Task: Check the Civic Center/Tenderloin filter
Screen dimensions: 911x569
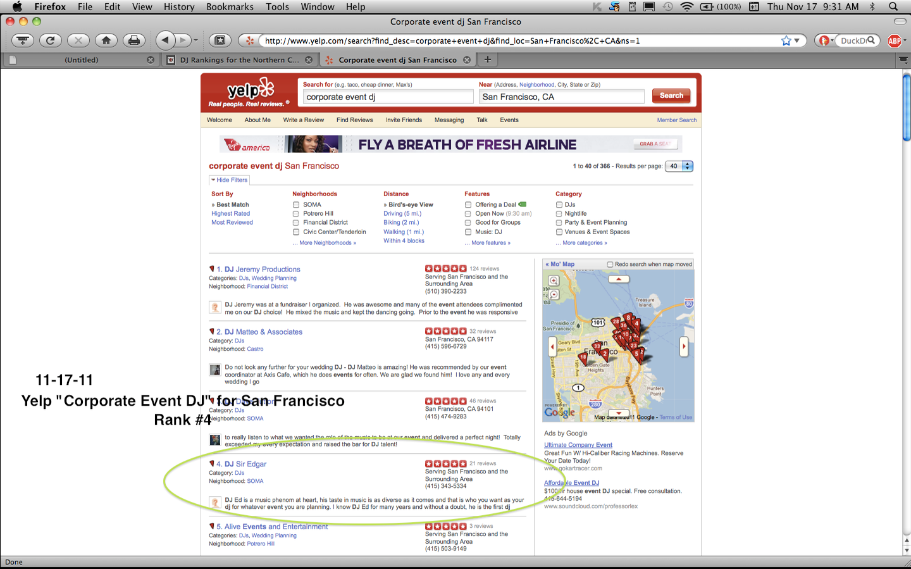Action: (x=295, y=232)
